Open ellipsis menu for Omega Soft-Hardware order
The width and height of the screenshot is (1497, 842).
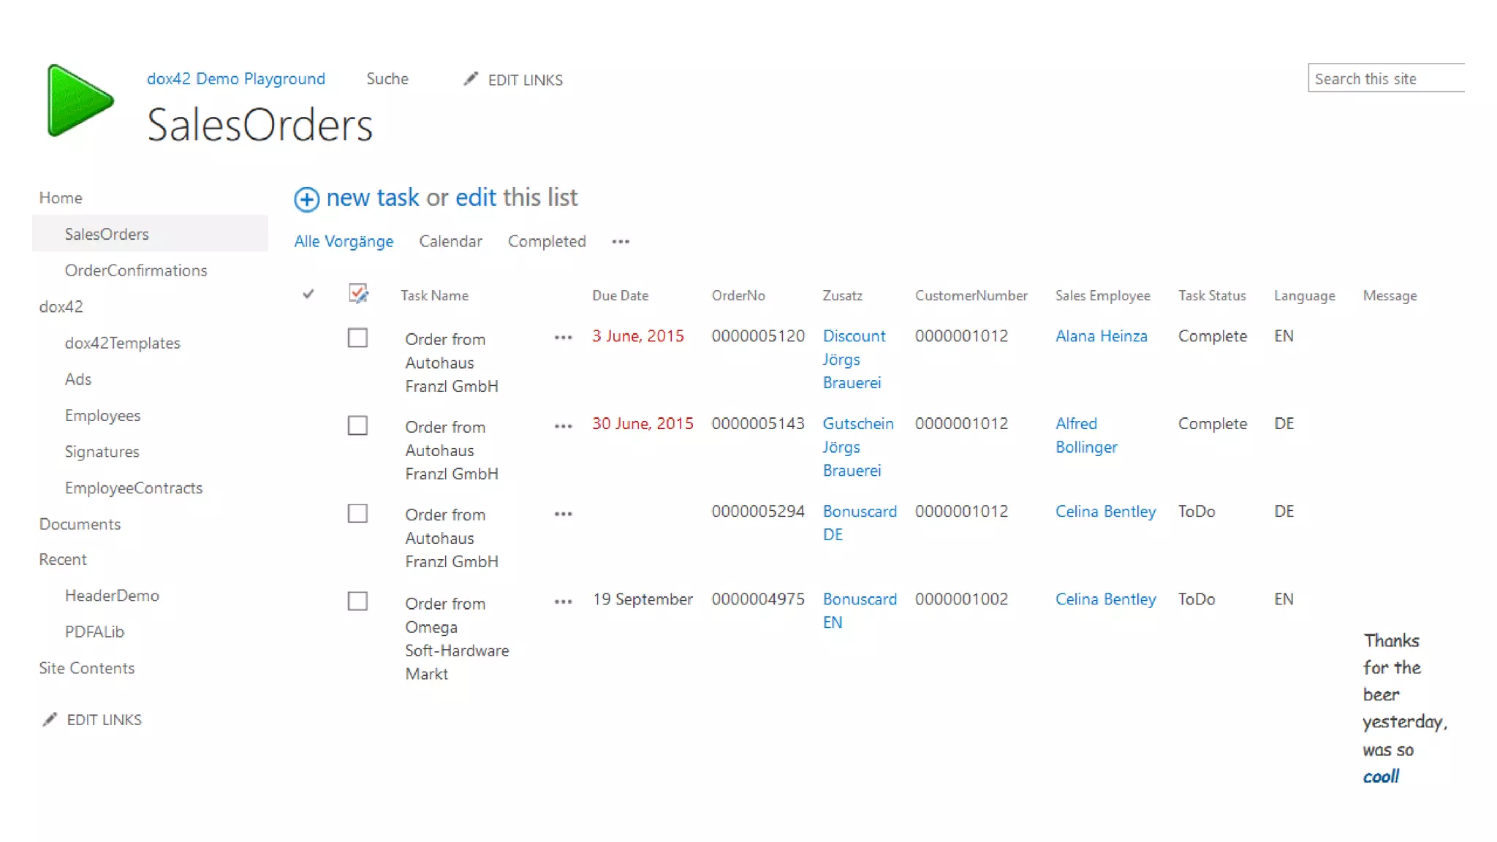[563, 602]
